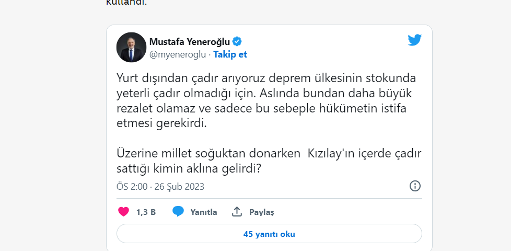
Task: Click the Mustafa Yeneroğlu display name
Action: 190,42
